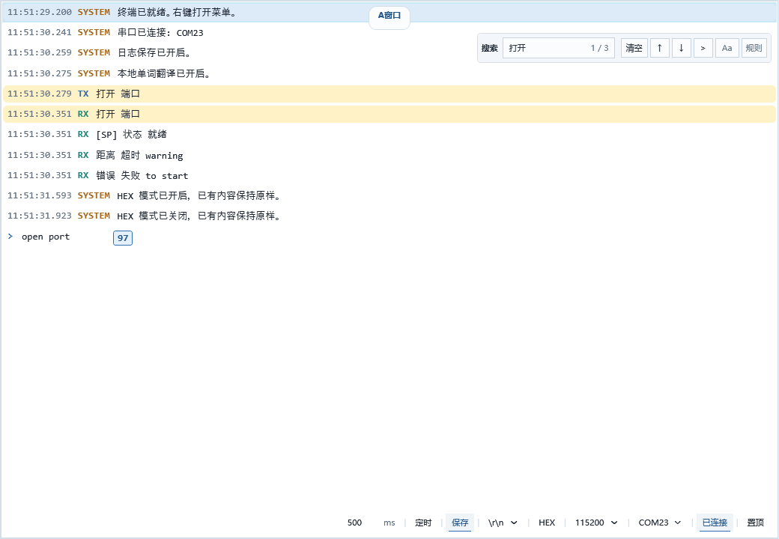Toggle HEX mode in status bar

click(x=547, y=523)
